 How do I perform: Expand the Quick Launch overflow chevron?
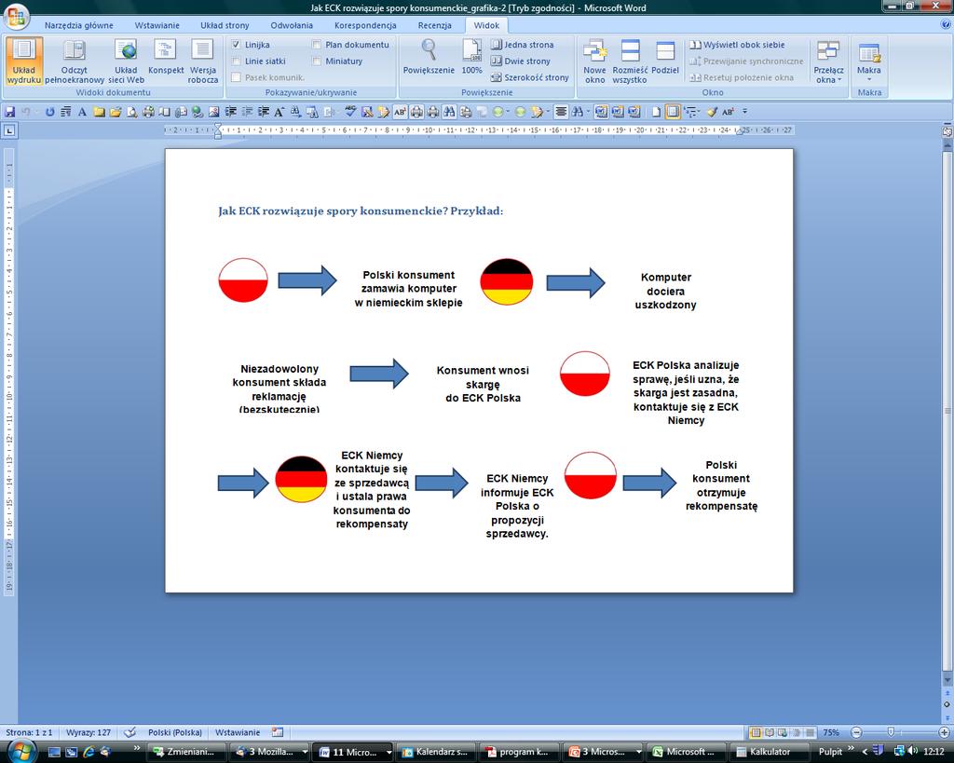[136, 748]
